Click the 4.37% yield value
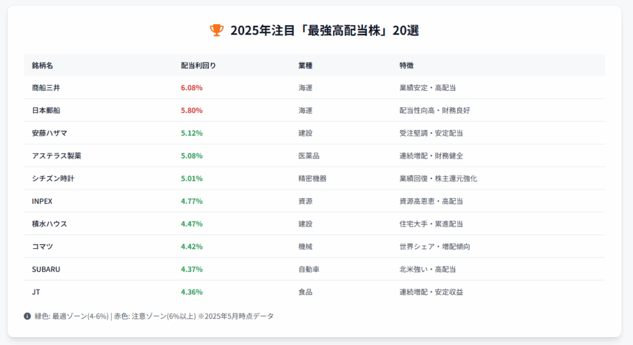Viewport: 633px width, 345px height. click(192, 269)
